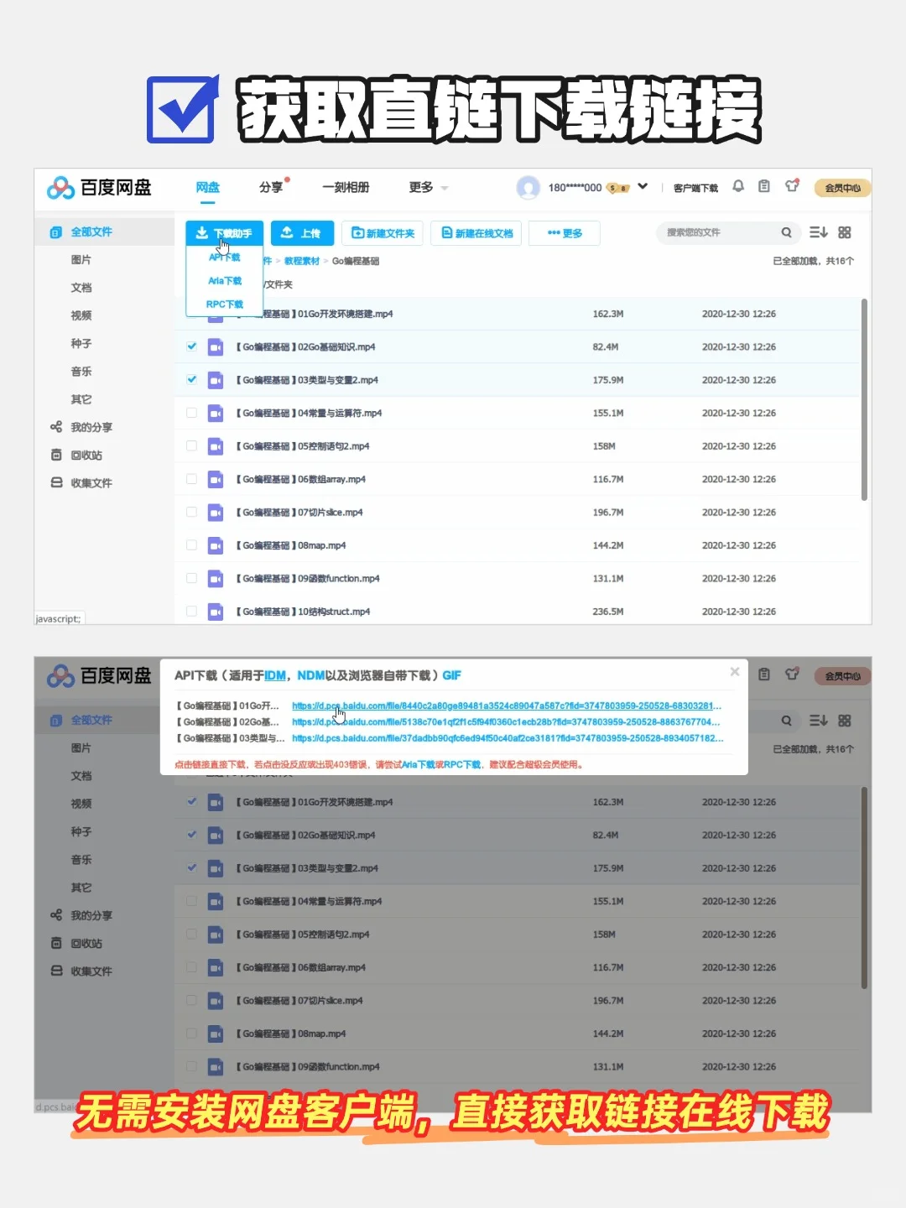The width and height of the screenshot is (906, 1208).
Task: Click sort order icon in bottom screenshot
Action: (819, 721)
